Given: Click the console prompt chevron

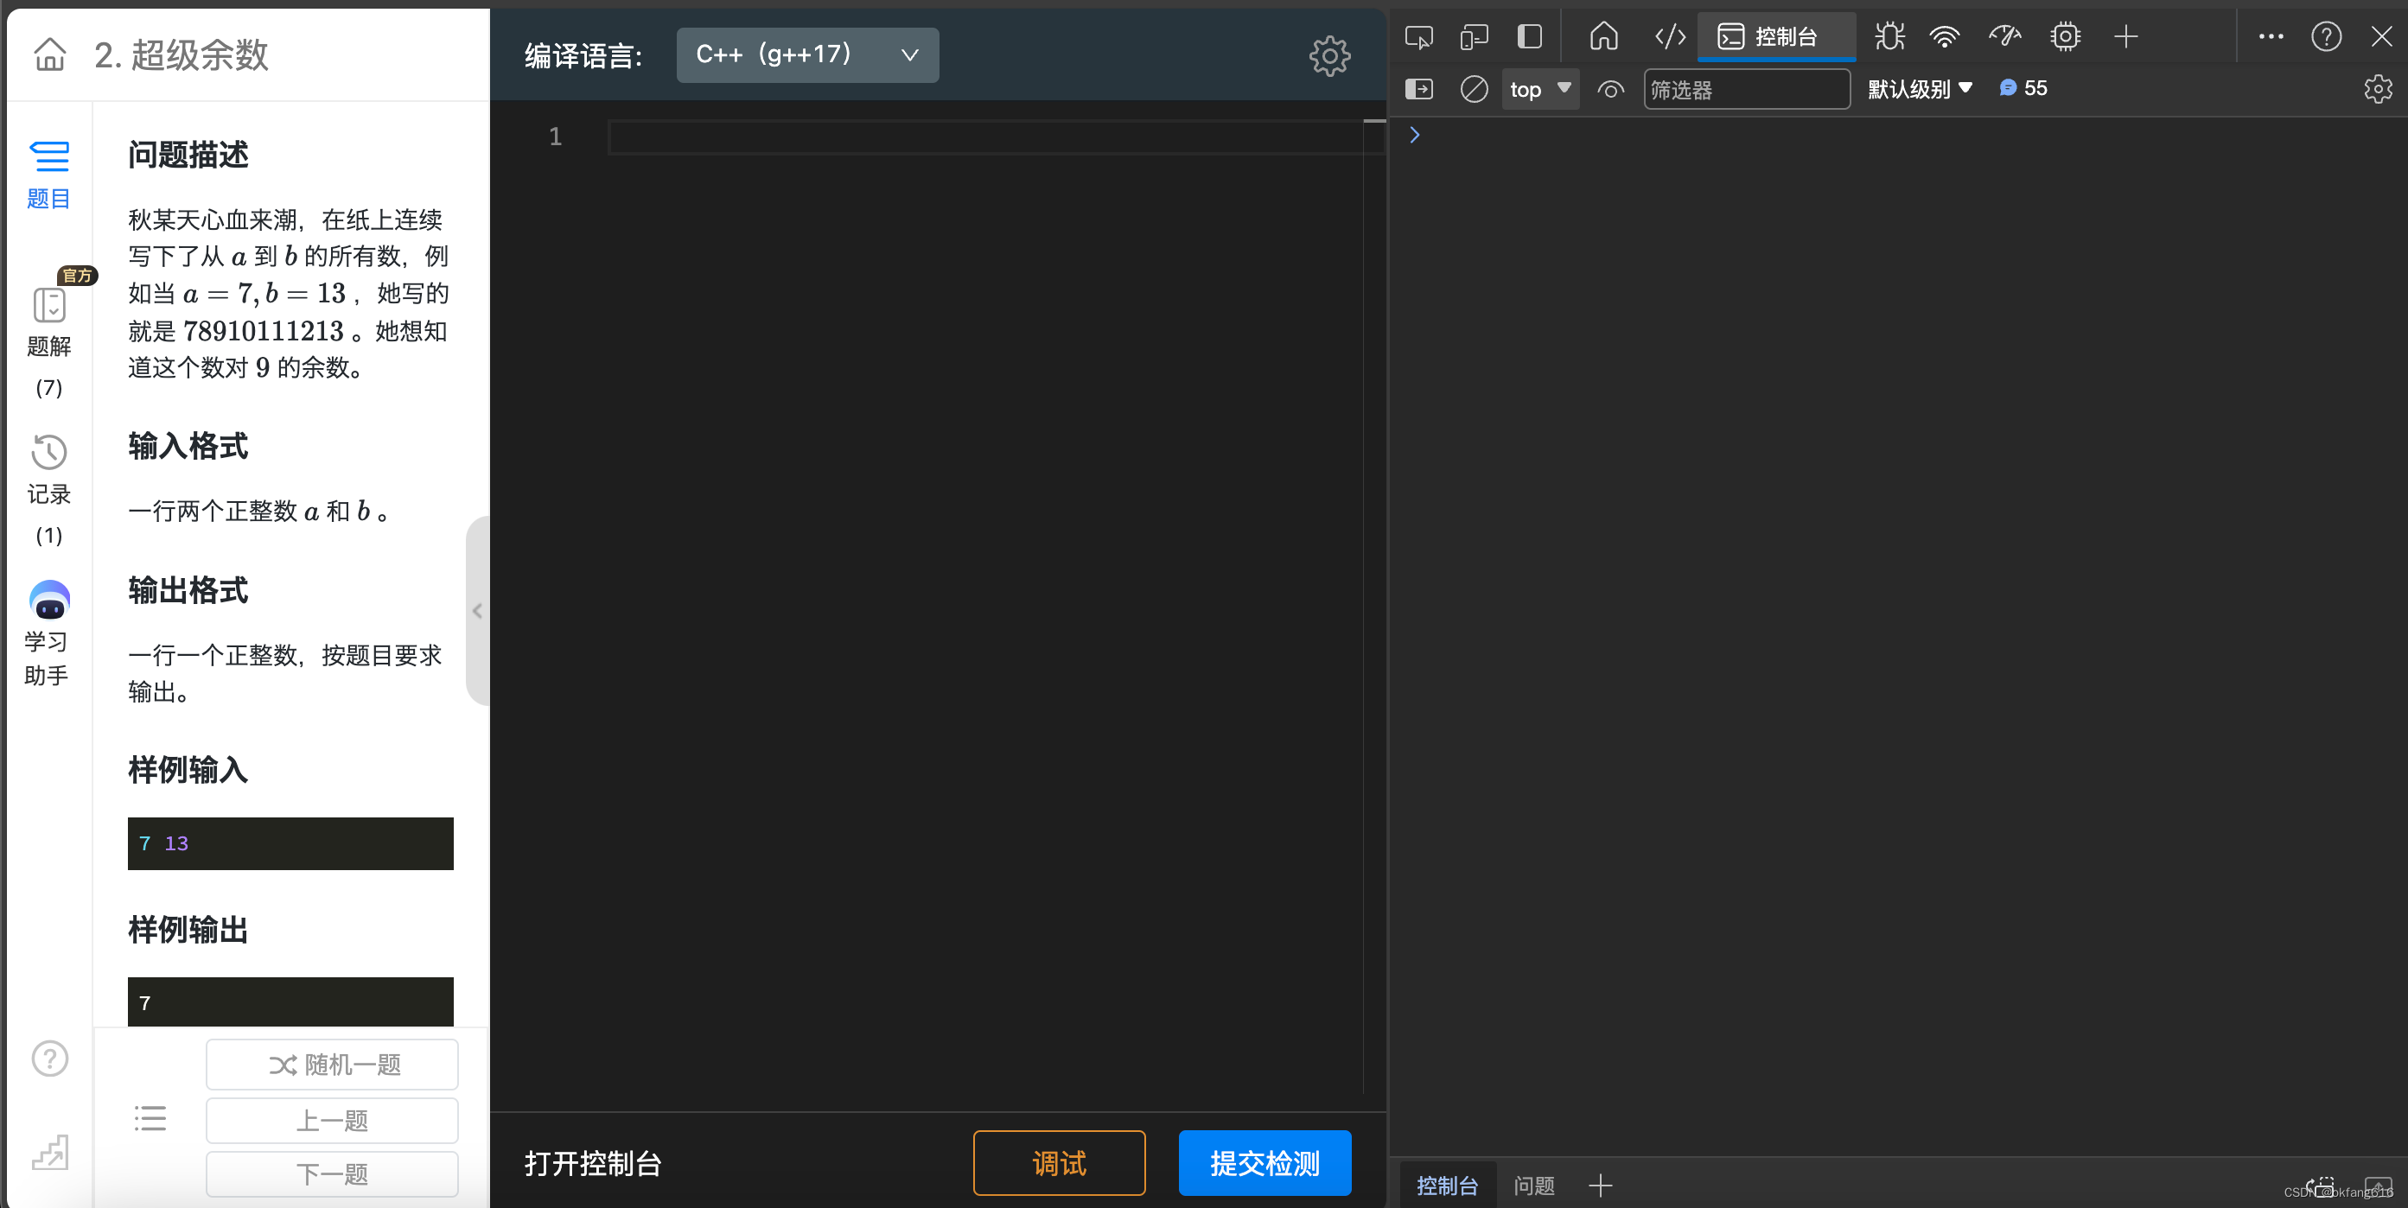Looking at the screenshot, I should [x=1414, y=136].
